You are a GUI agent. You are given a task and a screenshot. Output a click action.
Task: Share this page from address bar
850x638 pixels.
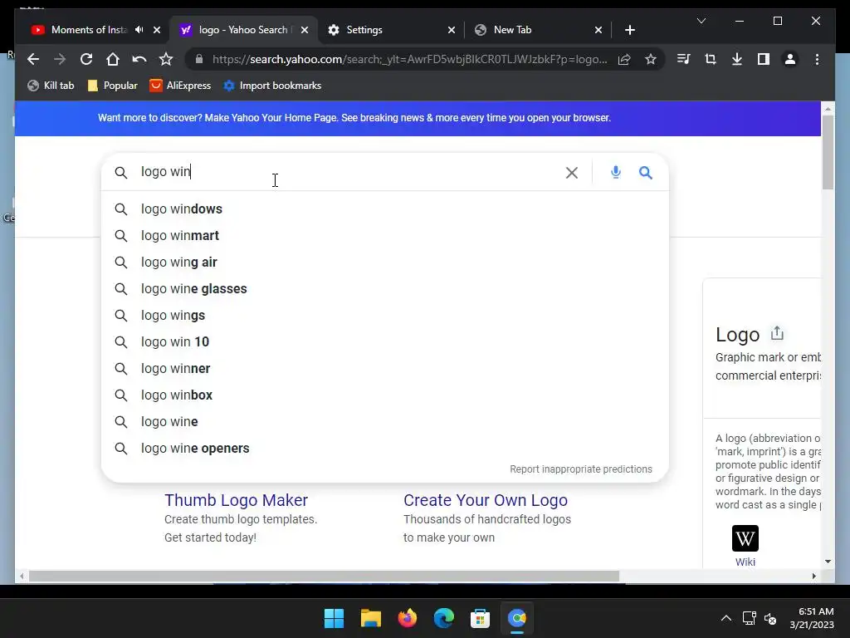click(624, 59)
